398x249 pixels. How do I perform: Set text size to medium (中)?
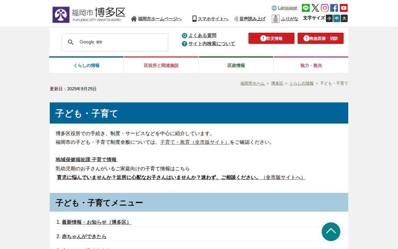tap(337, 18)
